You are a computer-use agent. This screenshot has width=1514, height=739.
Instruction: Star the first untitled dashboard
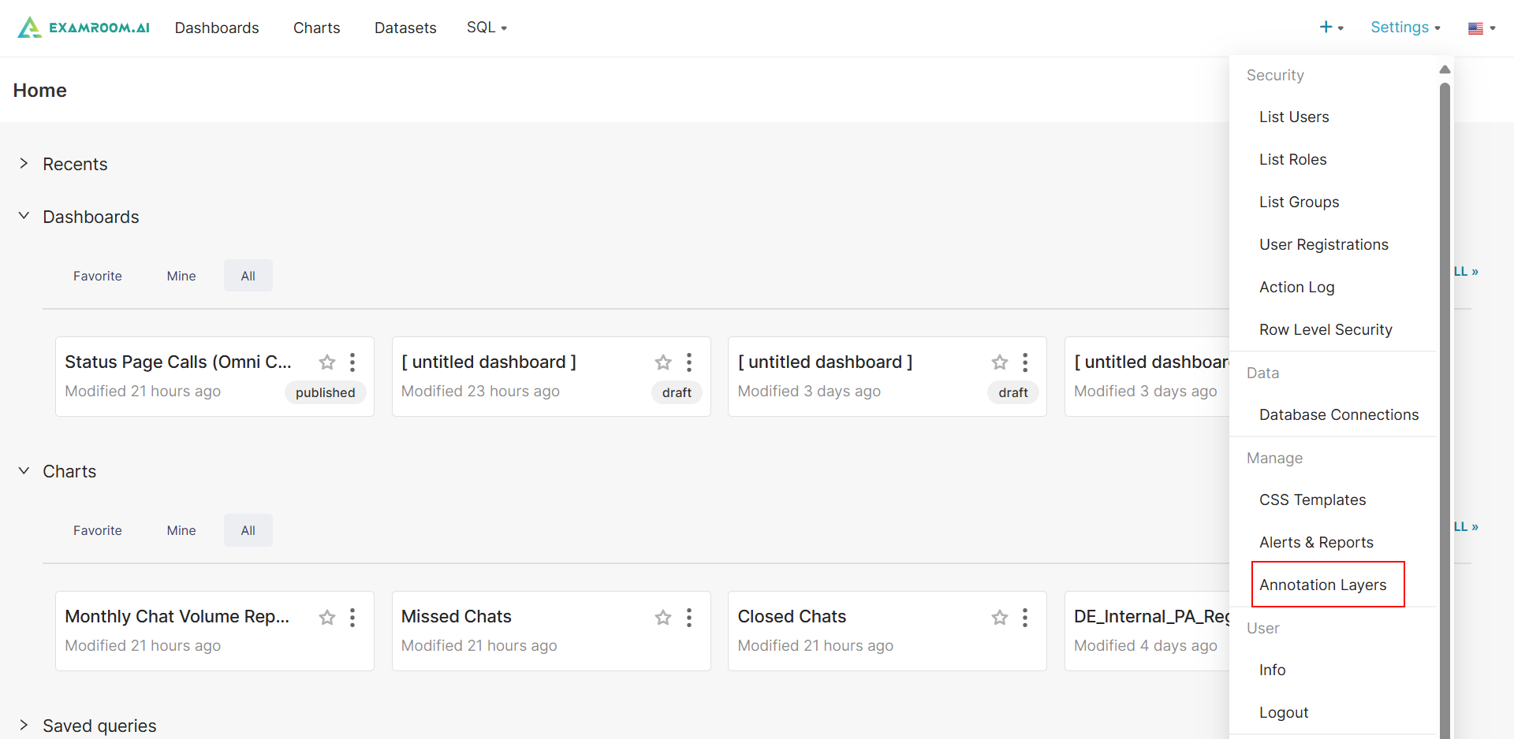click(663, 362)
